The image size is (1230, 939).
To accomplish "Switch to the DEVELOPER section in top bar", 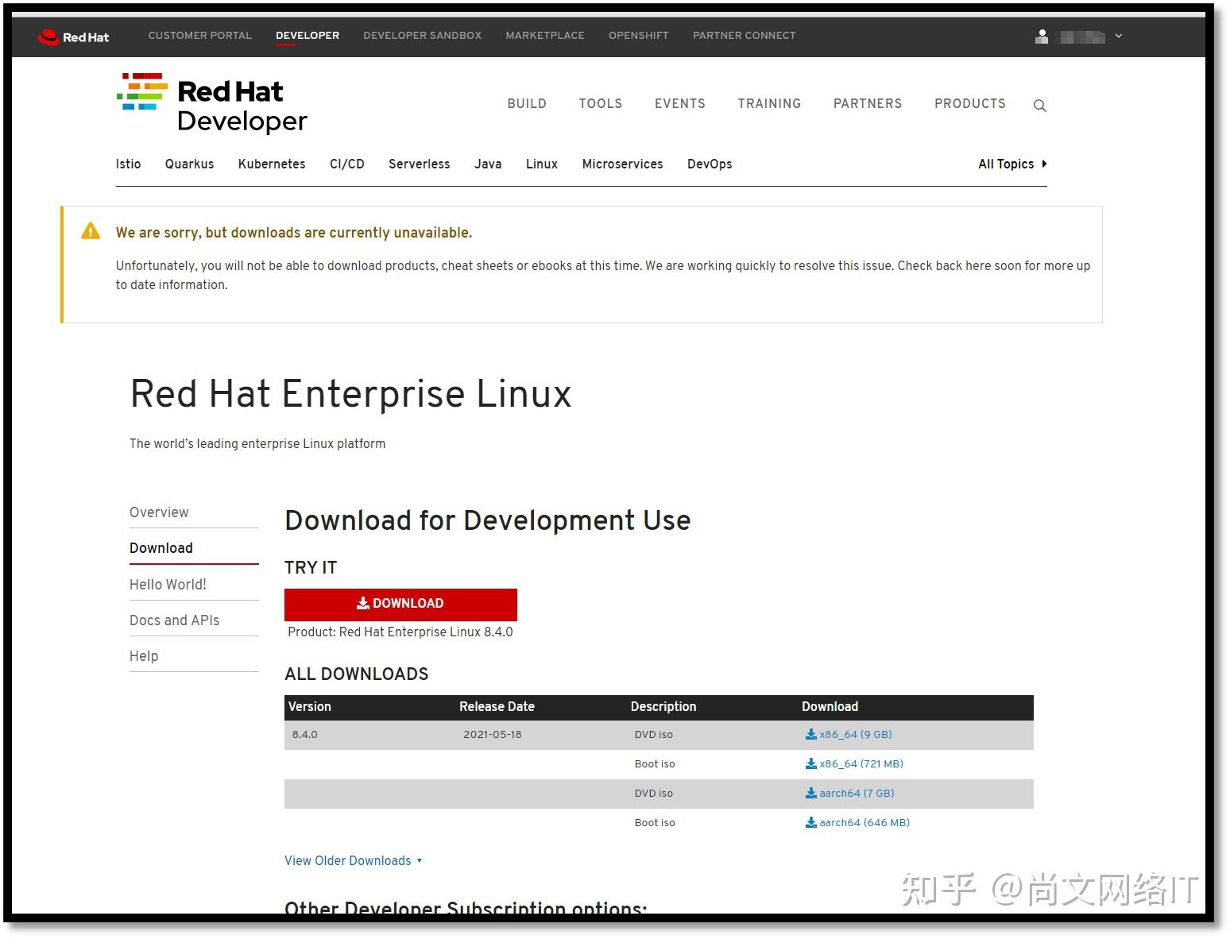I will [x=307, y=35].
